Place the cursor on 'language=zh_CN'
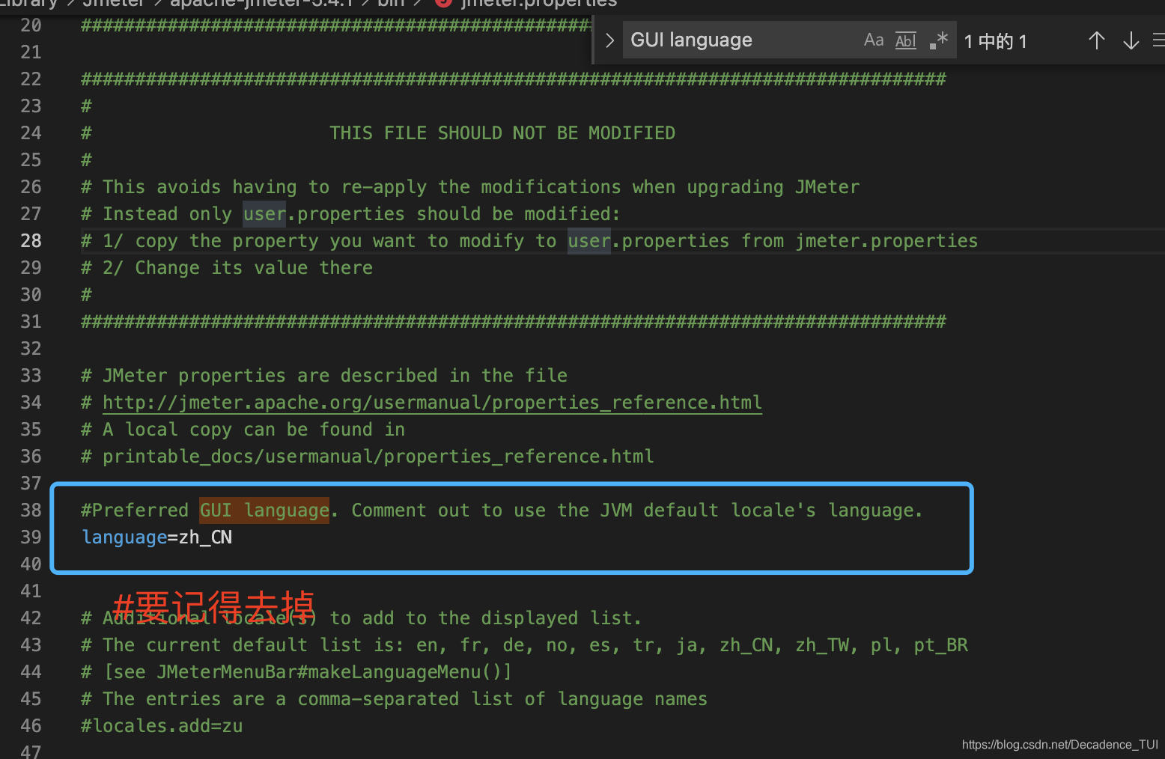The width and height of the screenshot is (1165, 759). pos(157,537)
